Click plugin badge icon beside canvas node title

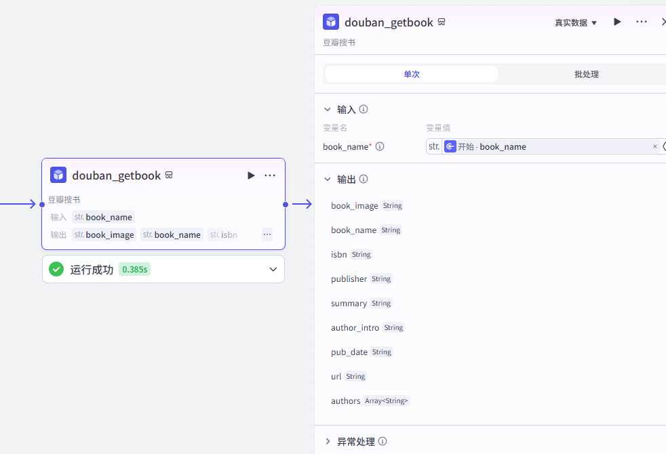169,175
